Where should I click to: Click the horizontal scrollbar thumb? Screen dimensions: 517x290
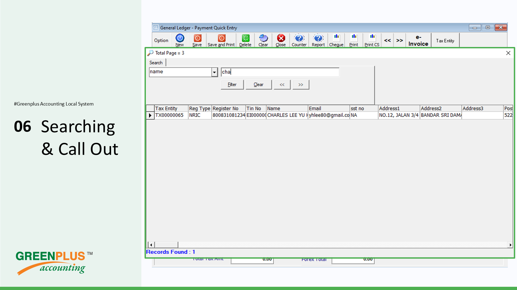166,245
